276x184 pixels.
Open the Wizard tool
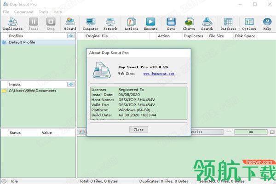pyautogui.click(x=70, y=24)
